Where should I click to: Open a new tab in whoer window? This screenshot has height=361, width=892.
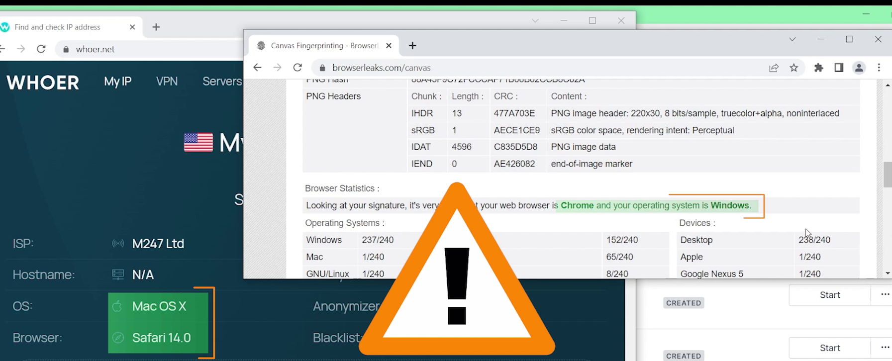[156, 27]
